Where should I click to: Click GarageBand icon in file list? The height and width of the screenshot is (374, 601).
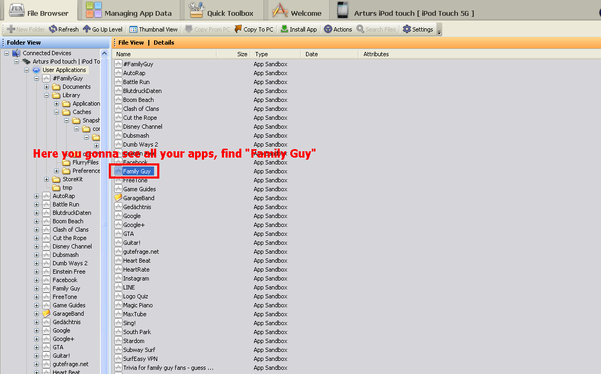coord(118,198)
